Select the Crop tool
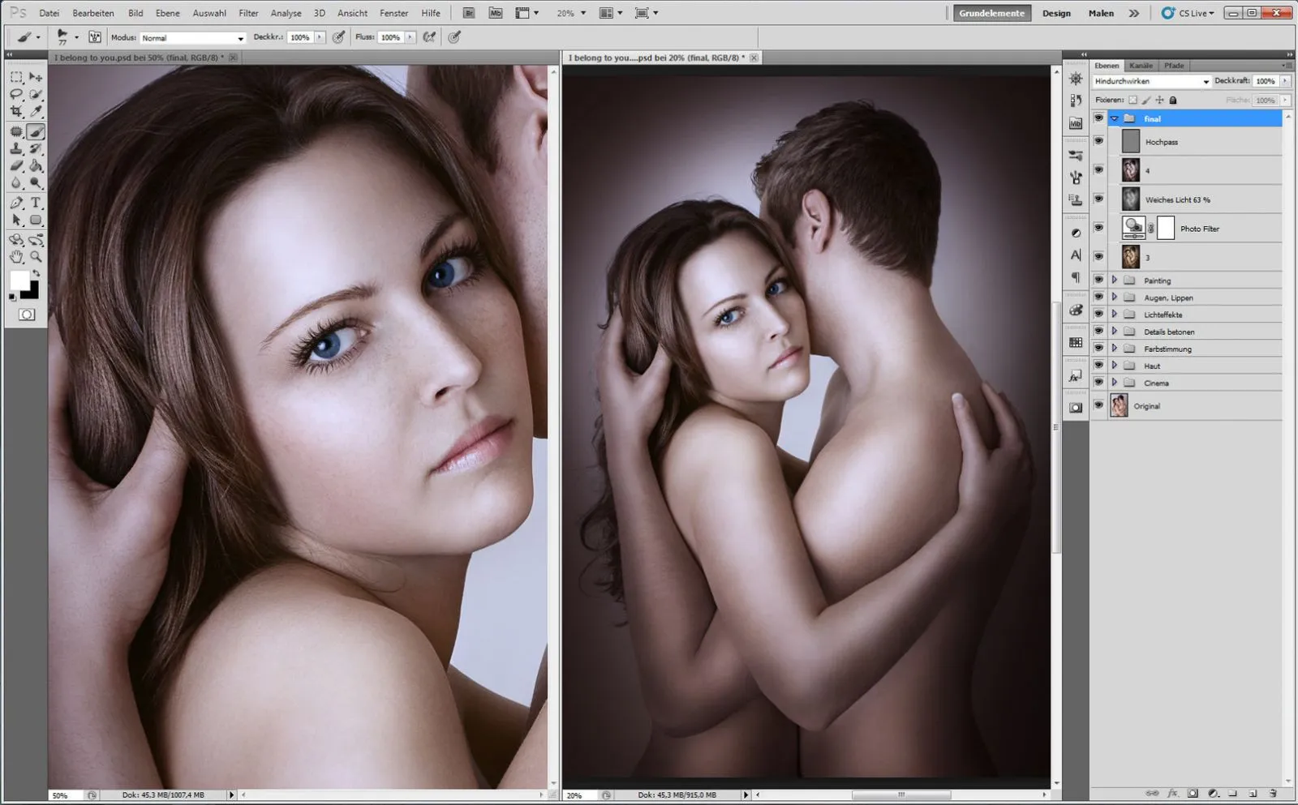Viewport: 1298px width, 805px height. pos(16,113)
